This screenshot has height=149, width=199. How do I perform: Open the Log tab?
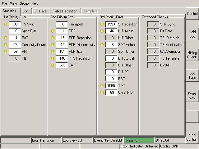pyautogui.click(x=25, y=11)
